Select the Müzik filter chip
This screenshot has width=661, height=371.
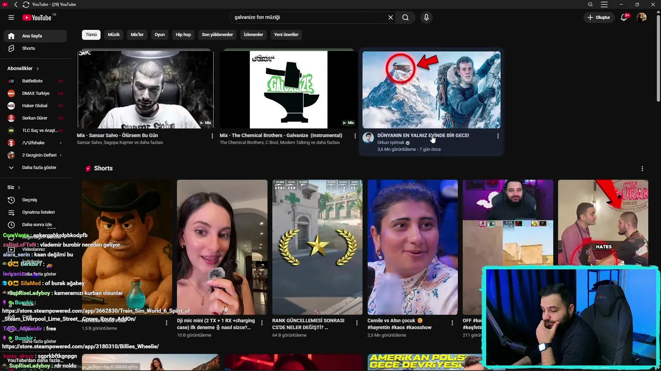point(114,35)
